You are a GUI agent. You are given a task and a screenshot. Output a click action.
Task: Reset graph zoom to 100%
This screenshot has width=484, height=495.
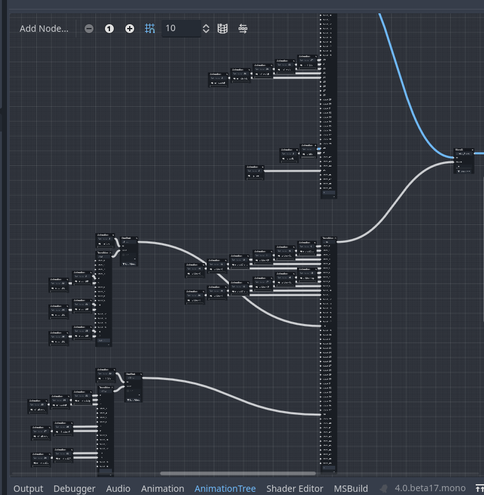click(x=109, y=29)
